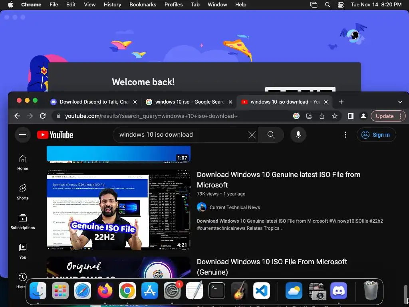Reload the YouTube page
This screenshot has width=409, height=307.
pos(43,116)
